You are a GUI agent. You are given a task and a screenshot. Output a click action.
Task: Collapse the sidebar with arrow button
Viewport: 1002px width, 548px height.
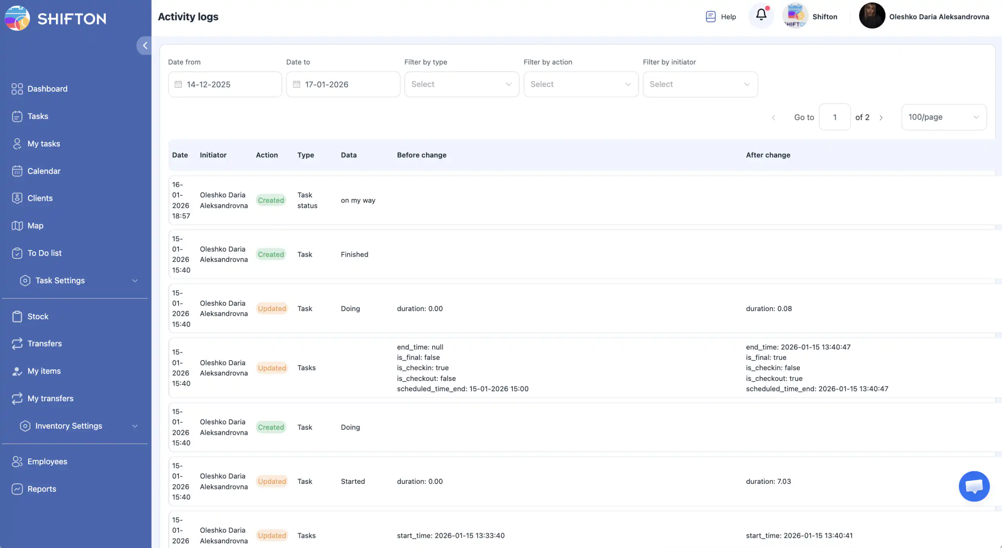tap(144, 45)
